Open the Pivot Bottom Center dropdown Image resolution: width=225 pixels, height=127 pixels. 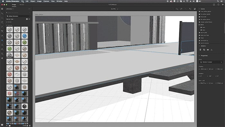click(211, 62)
